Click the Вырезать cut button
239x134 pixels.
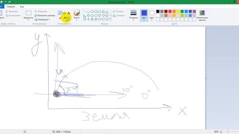12,12
